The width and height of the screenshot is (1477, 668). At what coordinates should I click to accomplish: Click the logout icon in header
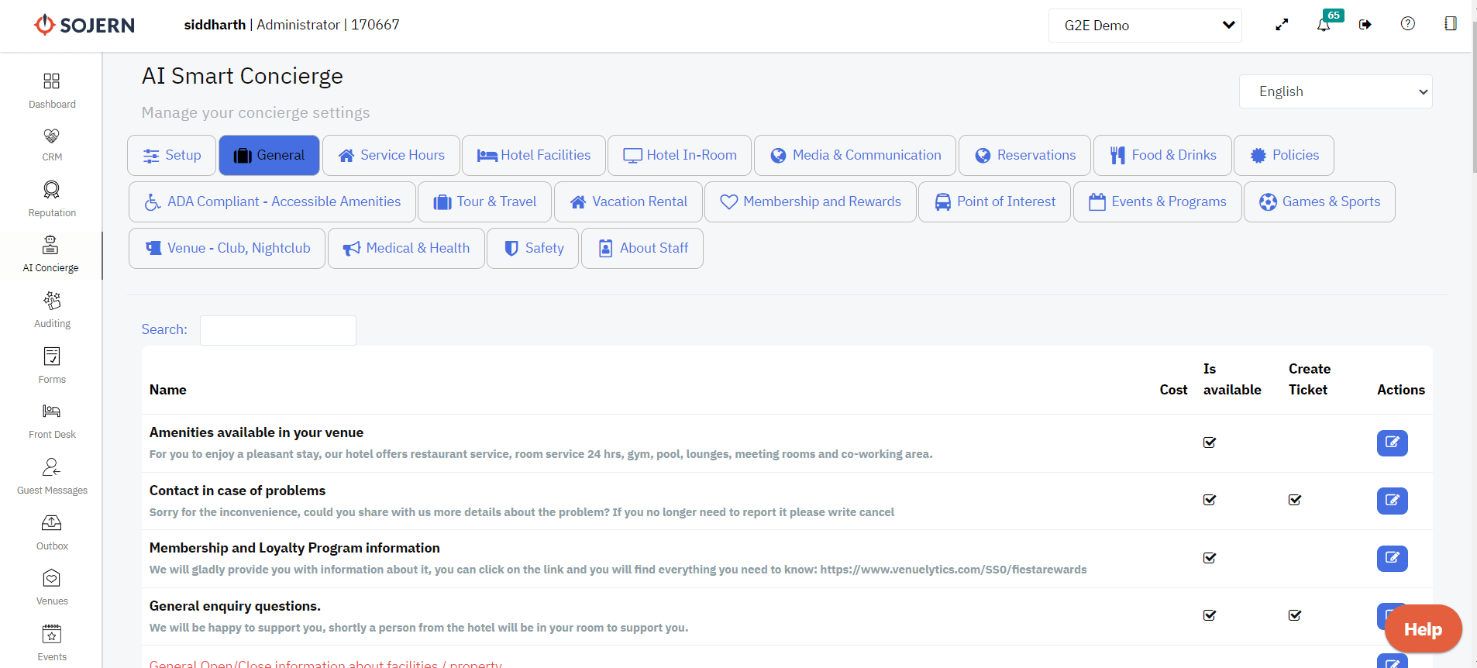pyautogui.click(x=1365, y=25)
